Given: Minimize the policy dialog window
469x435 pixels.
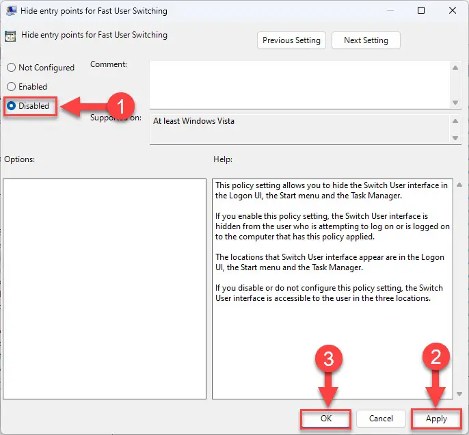Looking at the screenshot, I should [390, 10].
